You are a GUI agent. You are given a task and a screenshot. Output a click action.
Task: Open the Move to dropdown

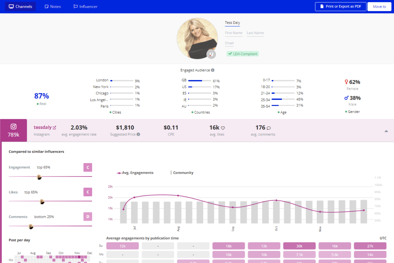click(x=379, y=7)
